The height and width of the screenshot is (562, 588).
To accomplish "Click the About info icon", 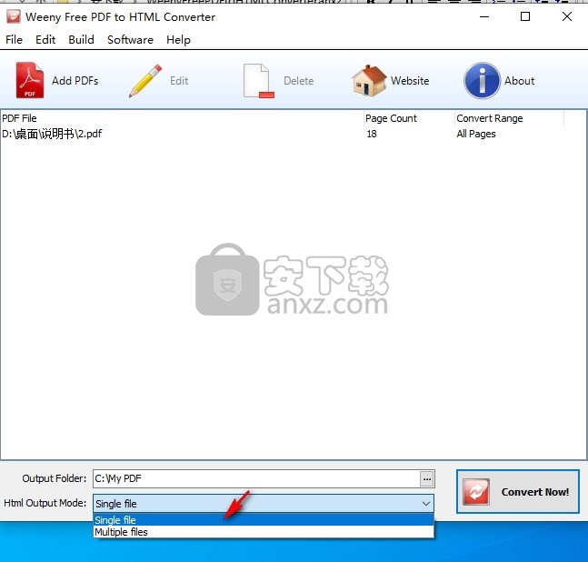I will click(x=482, y=80).
